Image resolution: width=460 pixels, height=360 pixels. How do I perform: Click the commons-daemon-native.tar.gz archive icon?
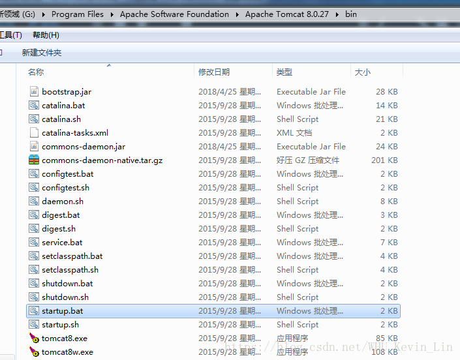(34, 160)
